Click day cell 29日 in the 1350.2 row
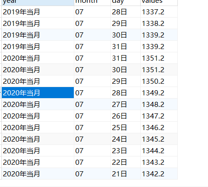The width and height of the screenshot is (208, 187). point(125,81)
